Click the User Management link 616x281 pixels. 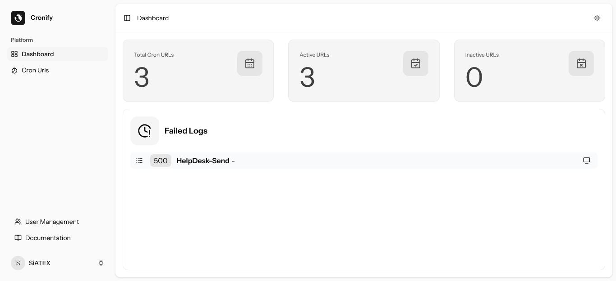52,222
